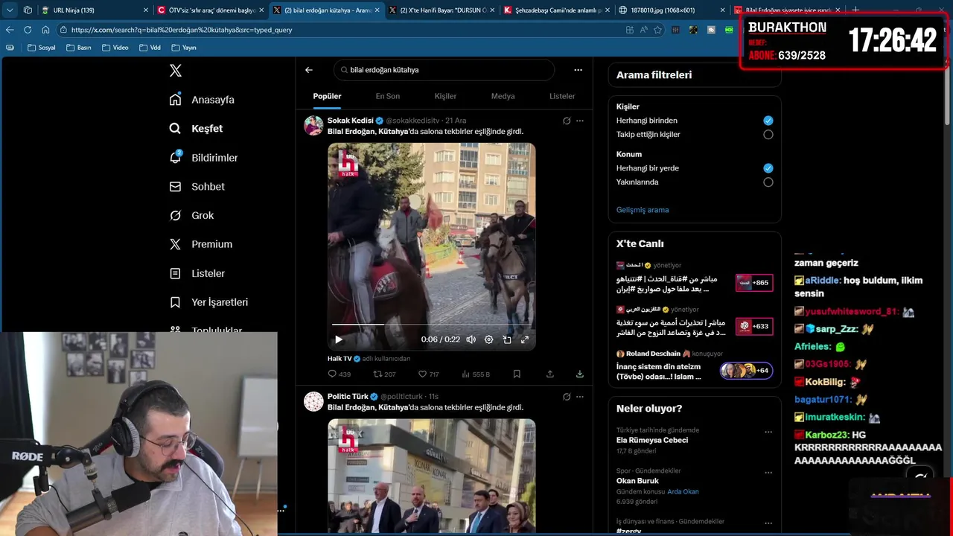Switch to X'te Hanifi Bayar browser tab

point(441,10)
